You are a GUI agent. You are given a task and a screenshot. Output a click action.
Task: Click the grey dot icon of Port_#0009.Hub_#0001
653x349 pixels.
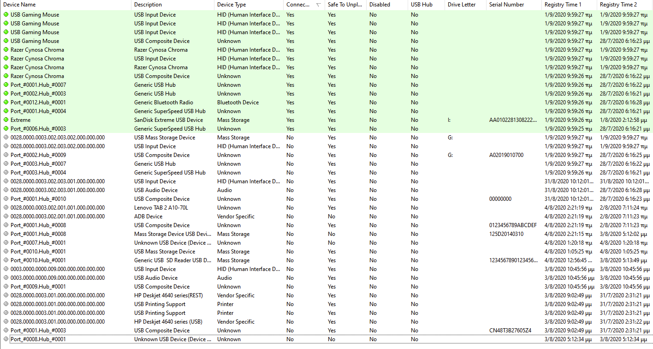tap(6, 287)
